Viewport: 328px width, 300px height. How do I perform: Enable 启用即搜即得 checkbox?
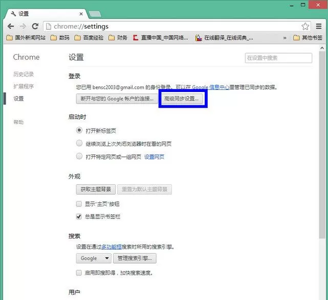[79, 273]
